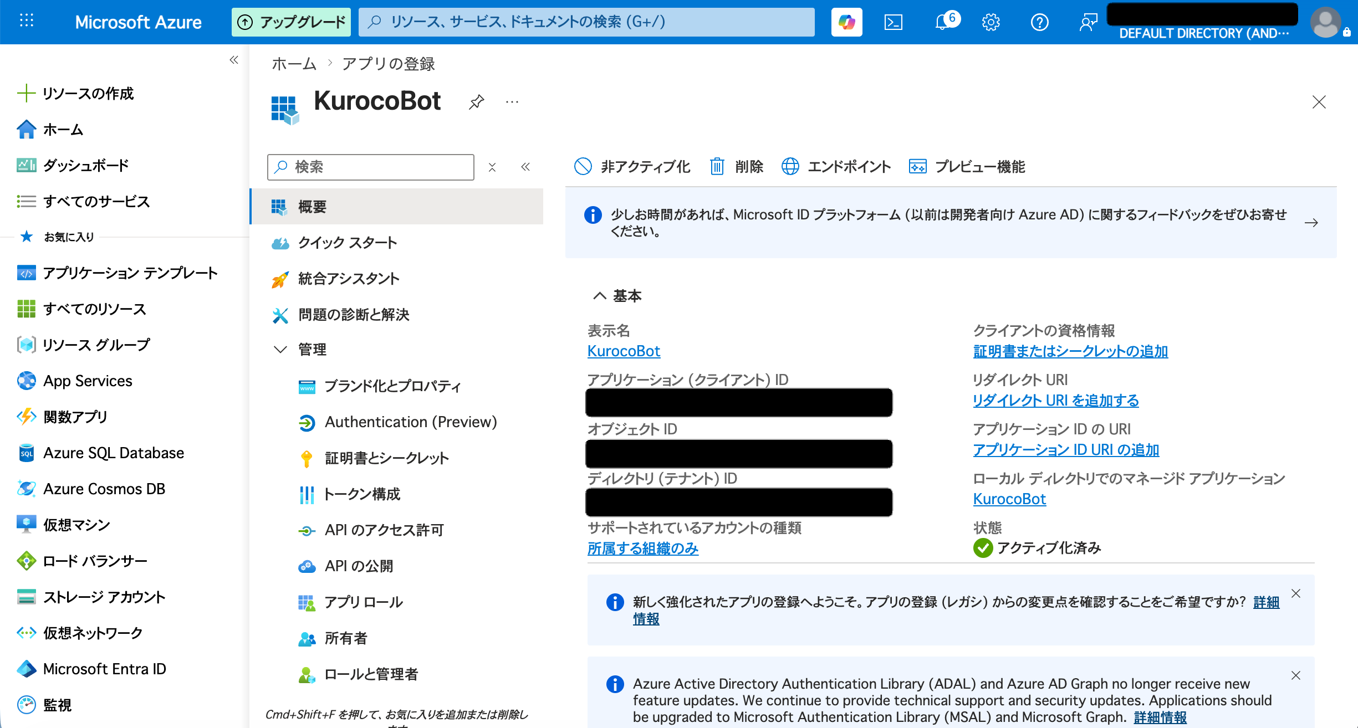Open portal settings gear
Viewport: 1358px width, 728px height.
pyautogui.click(x=991, y=22)
